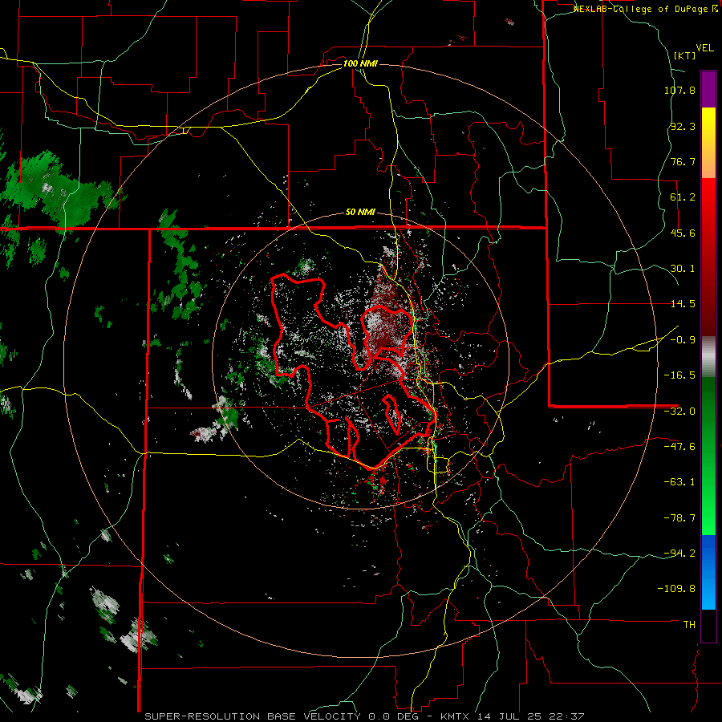Click the -94.2 velocity scale value
This screenshot has width=722, height=722.
[x=679, y=554]
